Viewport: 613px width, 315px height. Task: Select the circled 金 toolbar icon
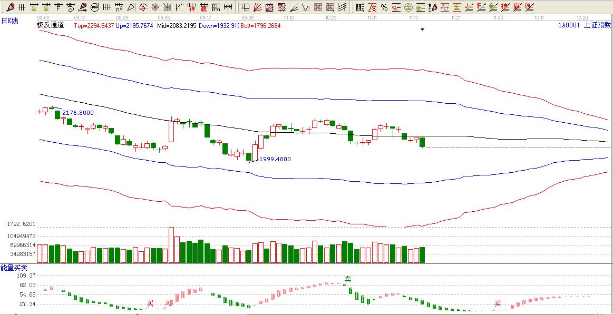point(407,7)
